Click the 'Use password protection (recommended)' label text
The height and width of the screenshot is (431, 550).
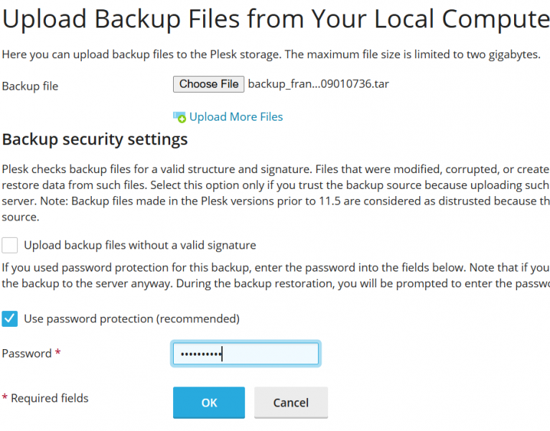(x=131, y=319)
